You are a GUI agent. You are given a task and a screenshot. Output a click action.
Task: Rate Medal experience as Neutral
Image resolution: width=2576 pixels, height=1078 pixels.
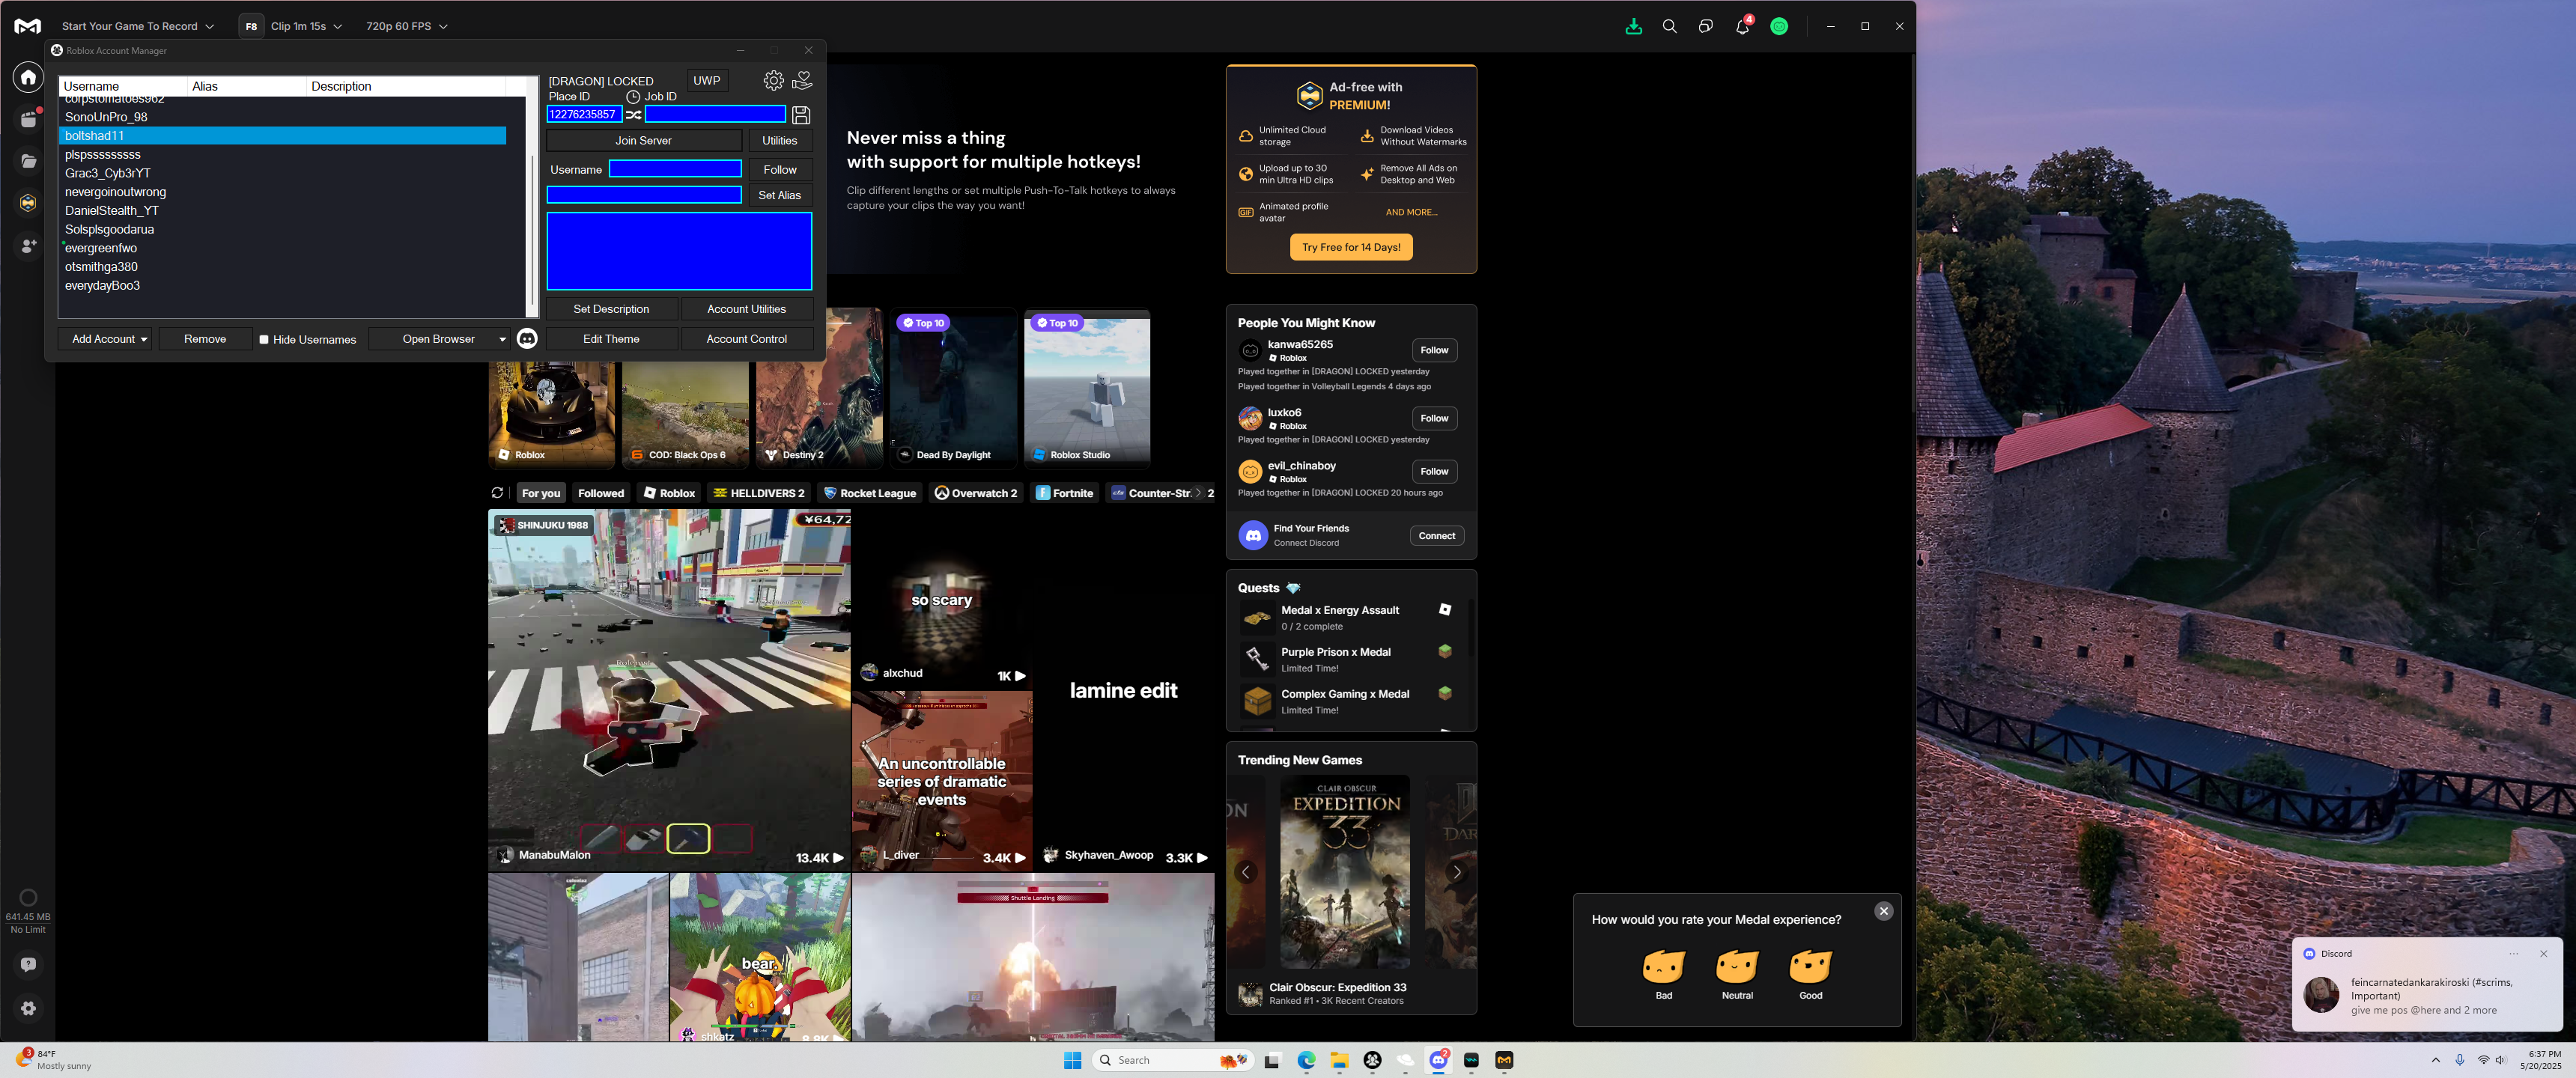coord(1737,974)
